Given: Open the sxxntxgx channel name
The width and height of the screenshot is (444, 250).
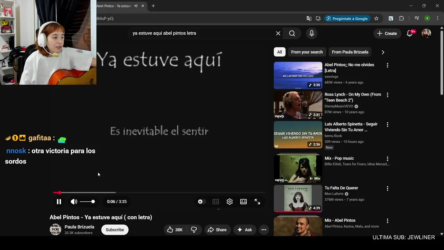Looking at the screenshot, I should [x=332, y=76].
